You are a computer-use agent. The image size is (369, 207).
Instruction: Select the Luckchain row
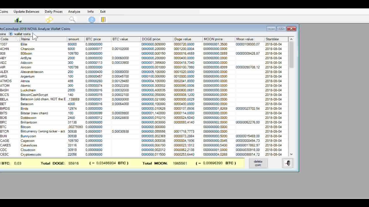point(144,90)
